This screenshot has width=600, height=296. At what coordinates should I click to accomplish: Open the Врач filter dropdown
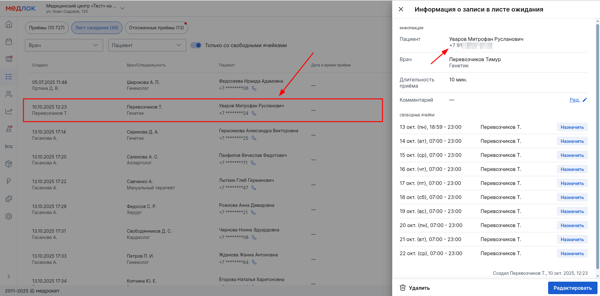pos(64,45)
